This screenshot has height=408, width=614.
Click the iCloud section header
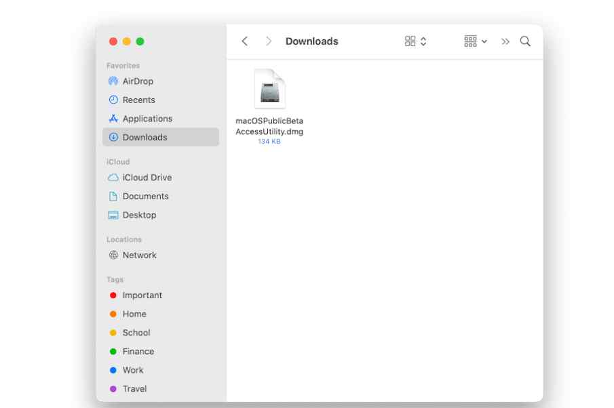(118, 161)
